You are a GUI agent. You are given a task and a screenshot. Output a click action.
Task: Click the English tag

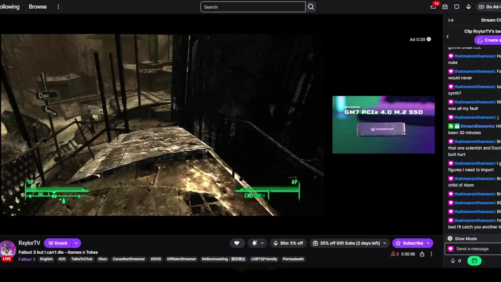coord(46,259)
